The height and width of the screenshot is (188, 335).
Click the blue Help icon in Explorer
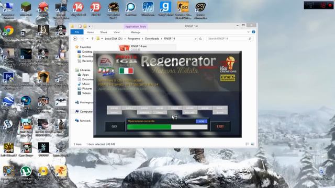pos(253,32)
